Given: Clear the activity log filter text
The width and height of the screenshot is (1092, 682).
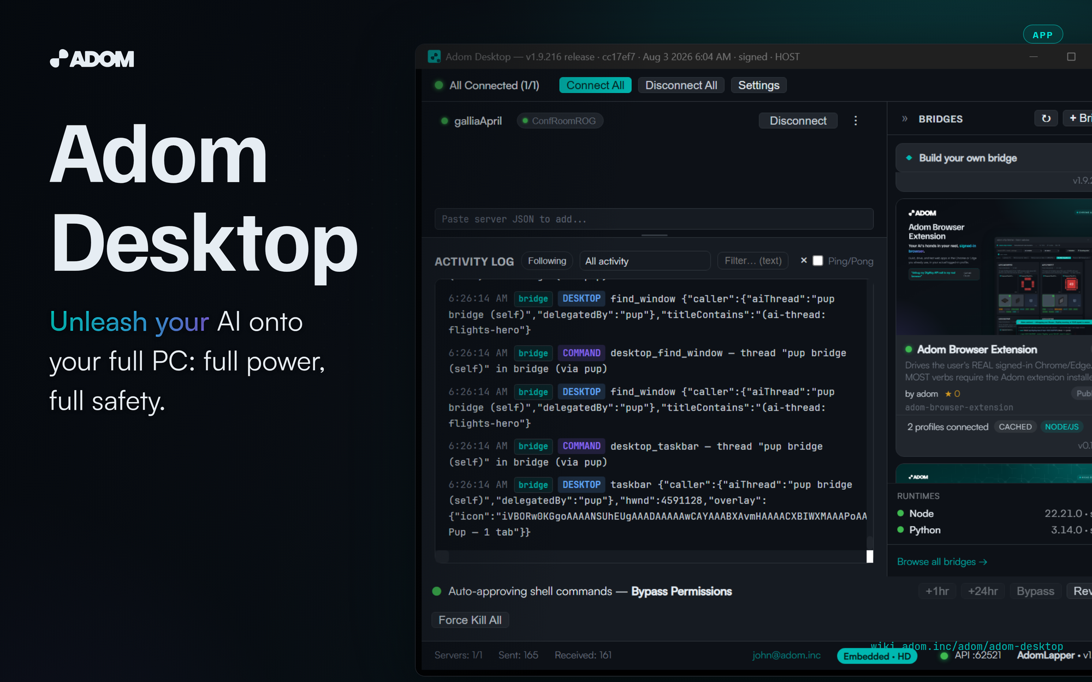Looking at the screenshot, I should tap(804, 261).
